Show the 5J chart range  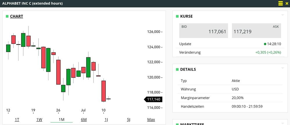pyautogui.click(x=129, y=119)
